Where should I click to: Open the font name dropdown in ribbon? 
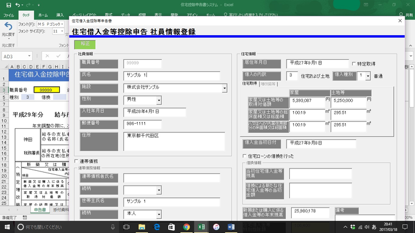(62, 24)
